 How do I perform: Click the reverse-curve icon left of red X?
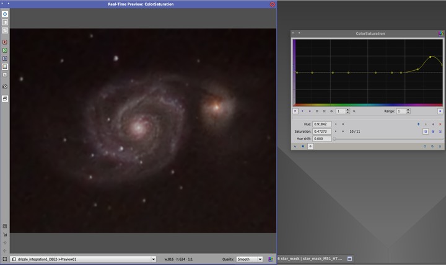433,124
